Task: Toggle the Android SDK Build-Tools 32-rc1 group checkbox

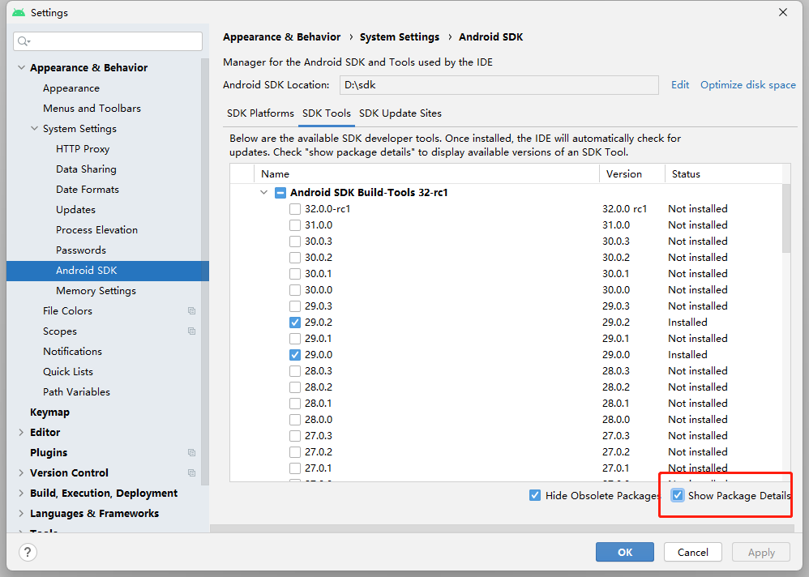Action: tap(280, 193)
